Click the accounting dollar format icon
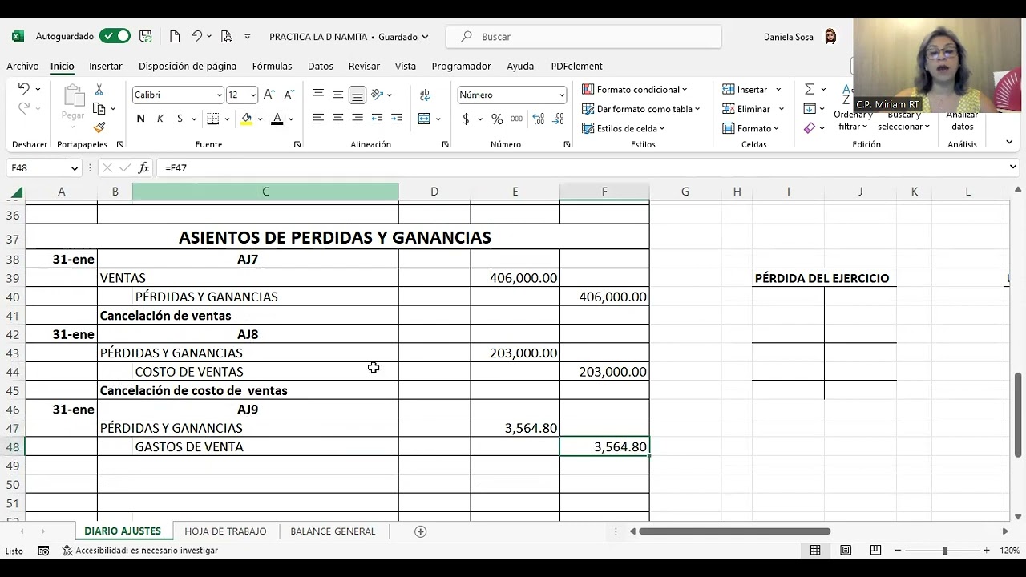Image resolution: width=1026 pixels, height=577 pixels. coord(466,119)
